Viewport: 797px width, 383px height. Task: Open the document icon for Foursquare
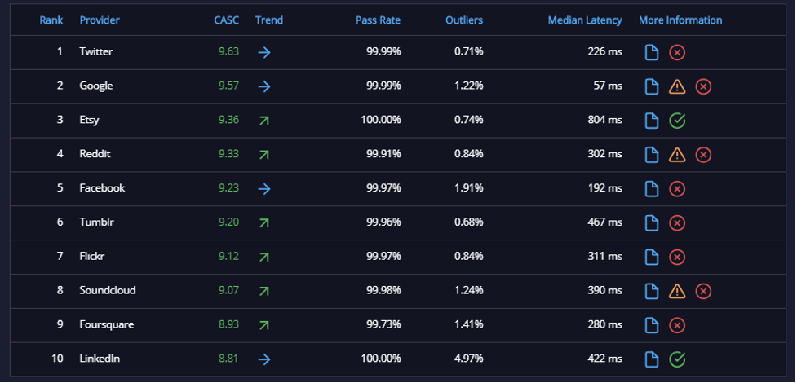[x=652, y=325]
